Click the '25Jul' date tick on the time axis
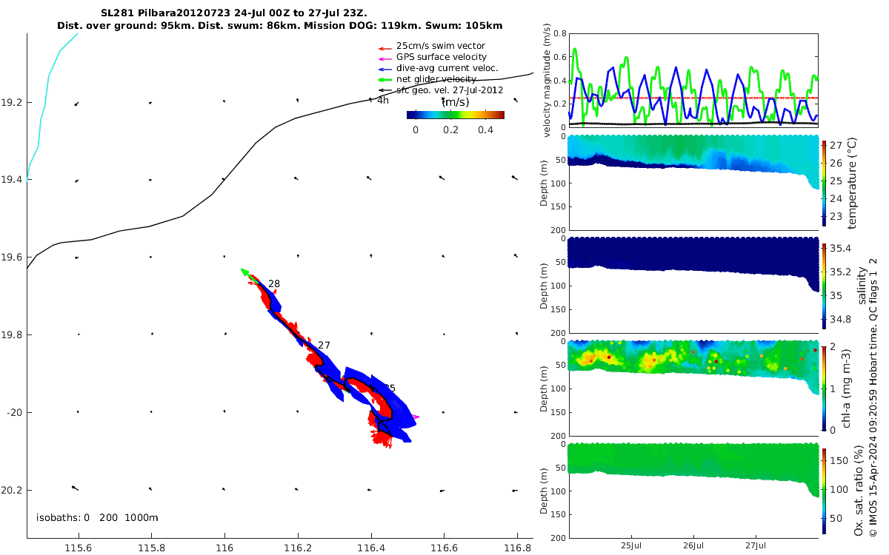The width and height of the screenshot is (889, 555). 632,545
